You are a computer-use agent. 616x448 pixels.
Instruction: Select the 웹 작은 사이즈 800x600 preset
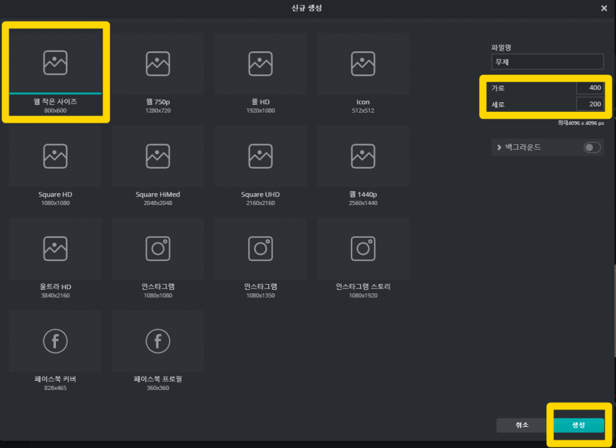tap(55, 73)
